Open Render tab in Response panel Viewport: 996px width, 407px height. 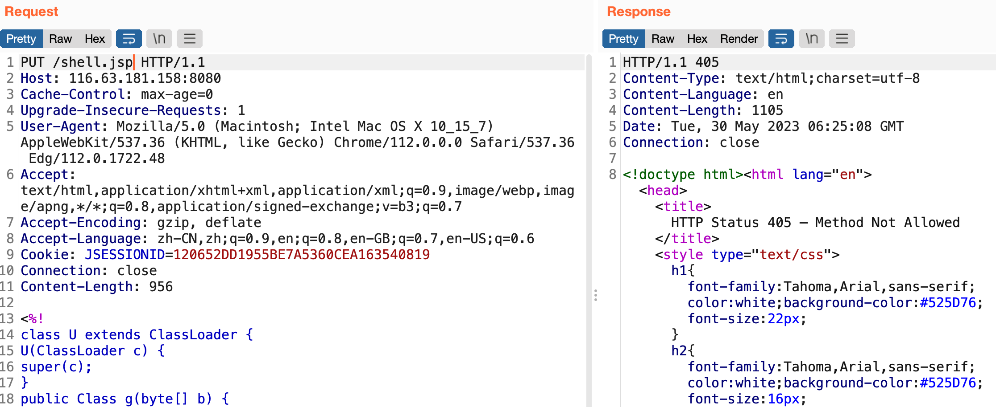[x=739, y=39]
